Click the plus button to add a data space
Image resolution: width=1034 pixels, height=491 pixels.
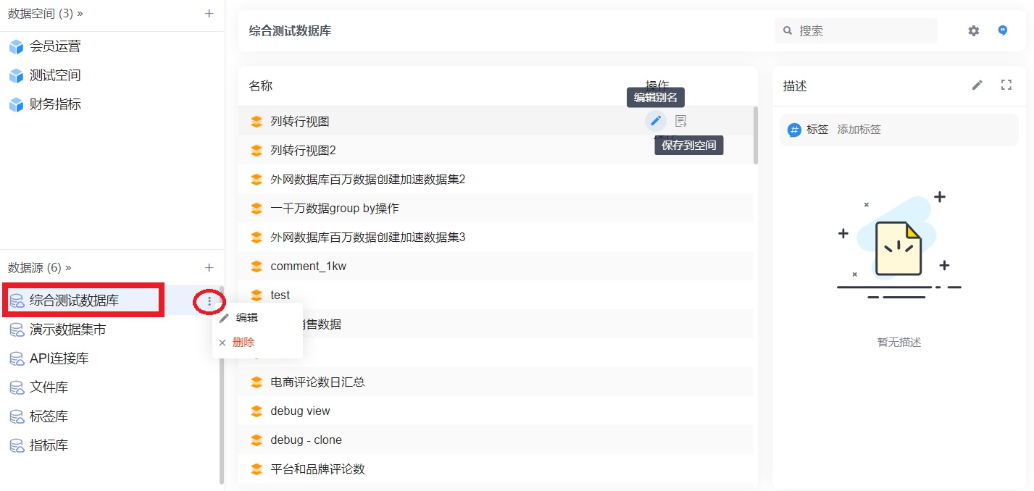click(x=208, y=12)
